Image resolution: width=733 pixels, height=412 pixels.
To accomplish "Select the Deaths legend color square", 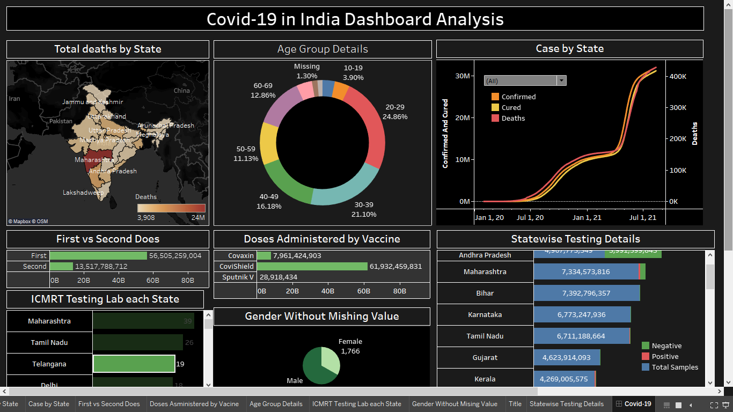I will [495, 119].
